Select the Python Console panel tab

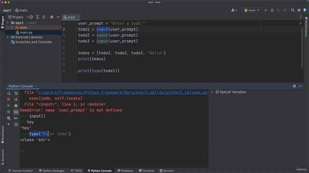20,86
